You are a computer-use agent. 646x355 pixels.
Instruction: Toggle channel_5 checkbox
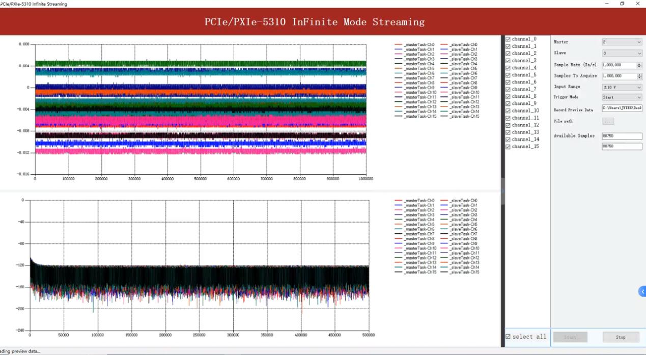(508, 75)
